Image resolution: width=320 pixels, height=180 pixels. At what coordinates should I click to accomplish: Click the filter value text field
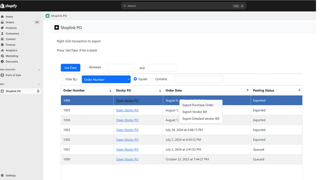point(198,79)
